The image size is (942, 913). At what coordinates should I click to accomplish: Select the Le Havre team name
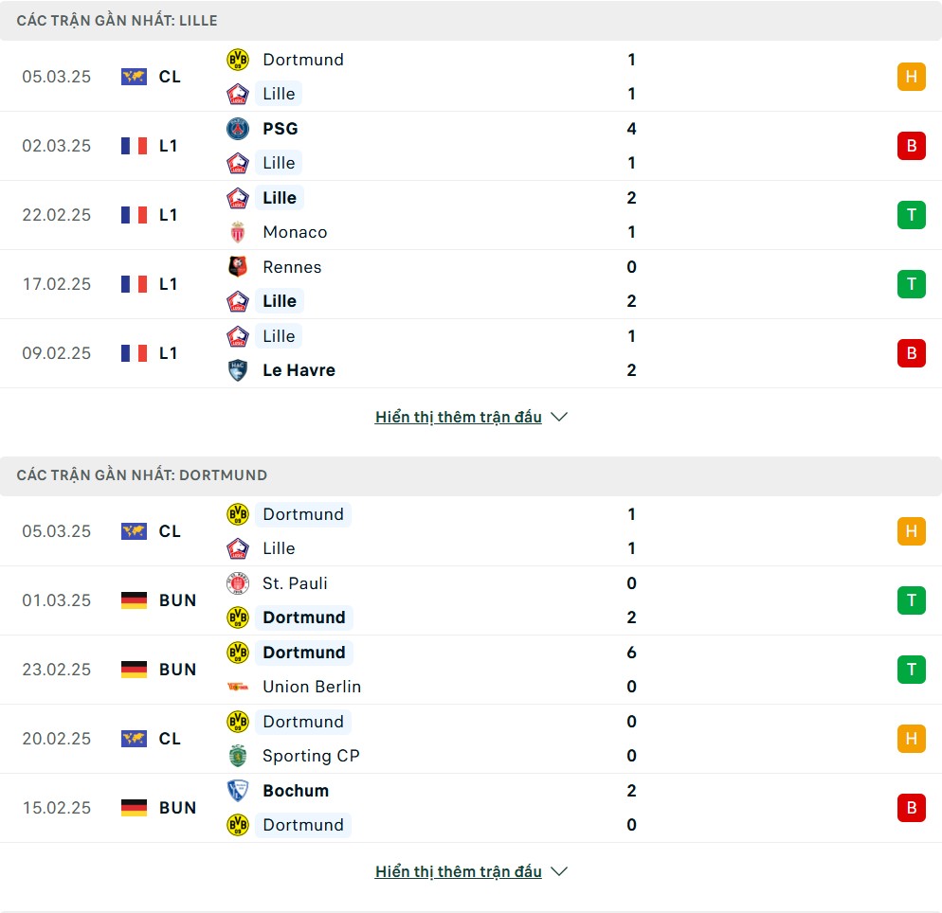(299, 369)
